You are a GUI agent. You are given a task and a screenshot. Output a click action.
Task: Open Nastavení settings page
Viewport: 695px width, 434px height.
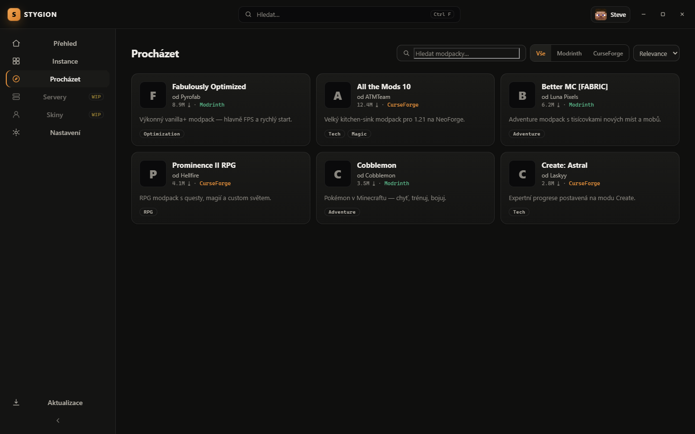tap(58, 133)
